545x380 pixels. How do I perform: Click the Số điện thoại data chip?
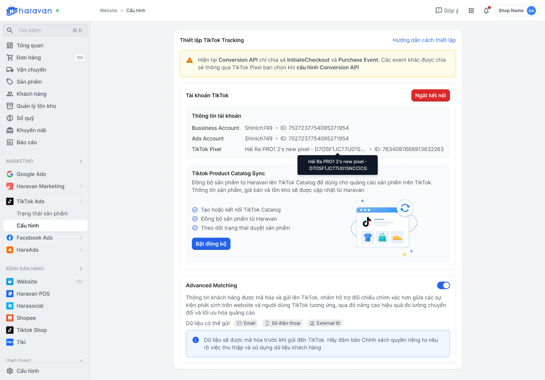(x=283, y=323)
